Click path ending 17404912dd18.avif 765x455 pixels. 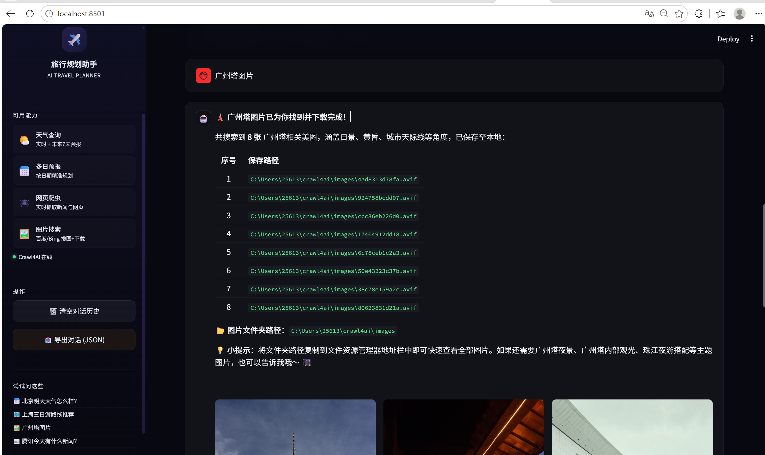[333, 234]
